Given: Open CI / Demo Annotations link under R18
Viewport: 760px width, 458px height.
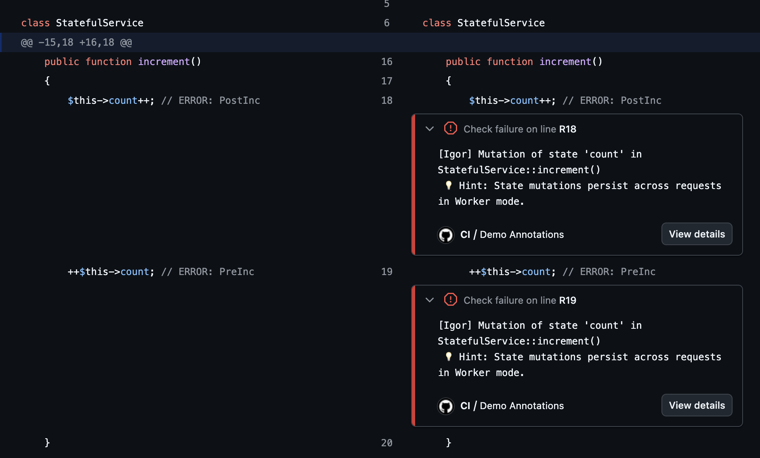Looking at the screenshot, I should click(x=512, y=235).
